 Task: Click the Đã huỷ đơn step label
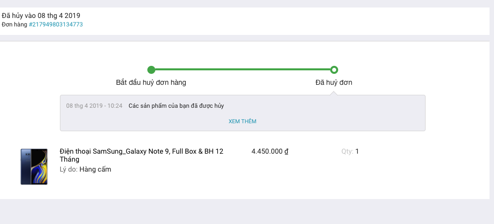tap(334, 82)
